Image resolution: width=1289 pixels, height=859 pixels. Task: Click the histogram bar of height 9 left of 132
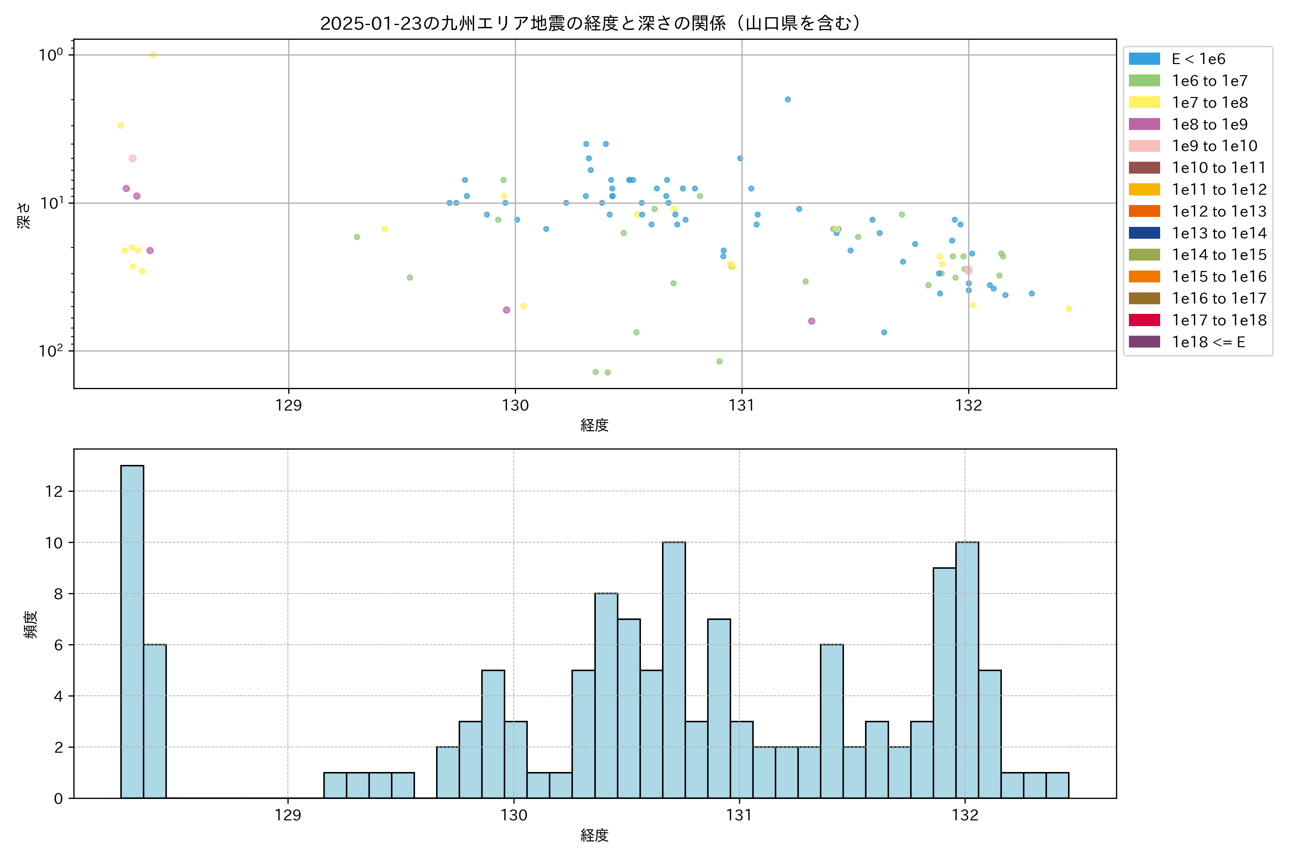pyautogui.click(x=944, y=683)
